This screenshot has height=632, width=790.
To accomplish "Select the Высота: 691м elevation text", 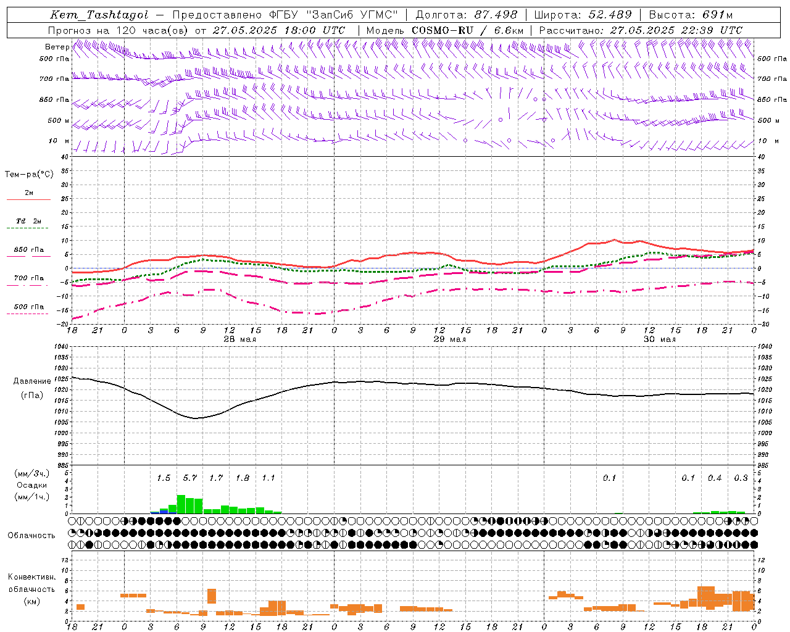I will [691, 15].
